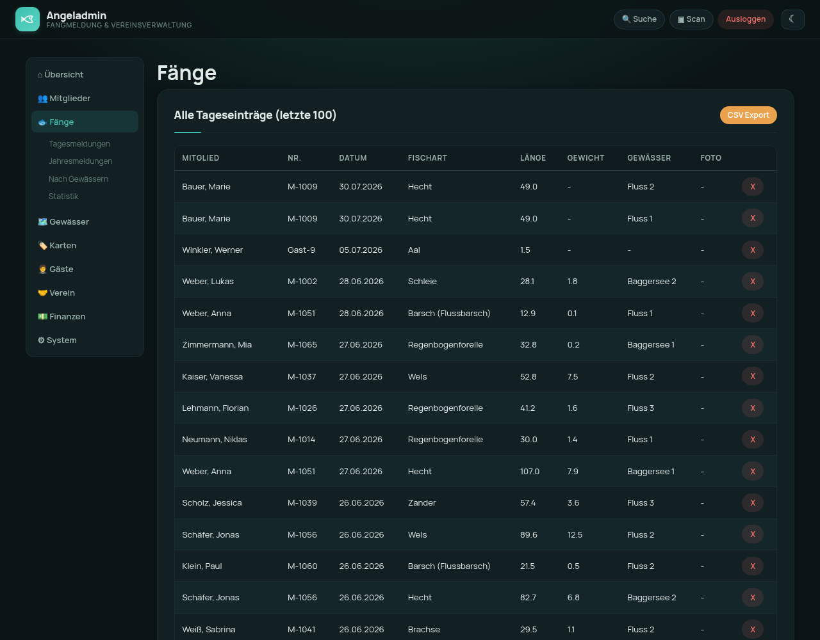Viewport: 820px width, 640px height.
Task: Delete Bauer, Marie Fluss 2 entry
Action: pos(753,187)
